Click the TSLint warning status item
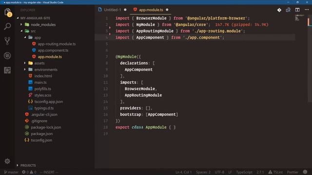This screenshot has height=175, width=312. pyautogui.click(x=275, y=172)
